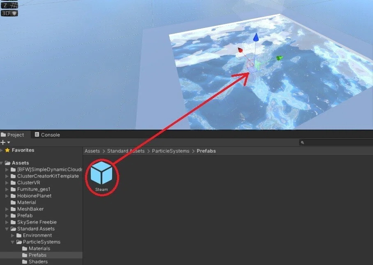
Task: Focus the Project search field
Action: coord(336,142)
